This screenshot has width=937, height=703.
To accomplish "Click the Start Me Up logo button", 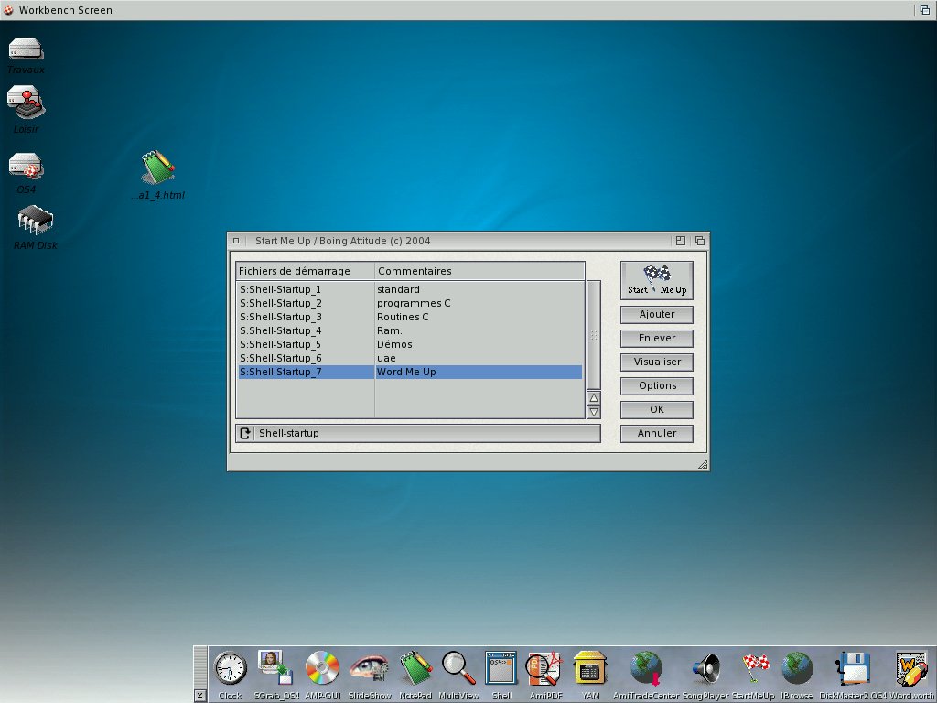I will click(x=657, y=280).
